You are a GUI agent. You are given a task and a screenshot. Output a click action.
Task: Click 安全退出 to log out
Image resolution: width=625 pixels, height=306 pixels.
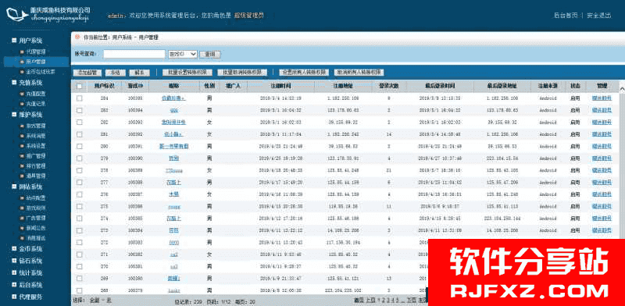coord(599,16)
